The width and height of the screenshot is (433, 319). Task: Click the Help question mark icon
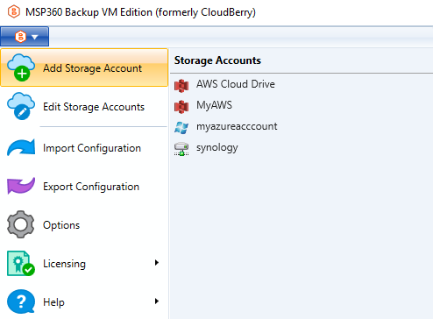pyautogui.click(x=21, y=301)
